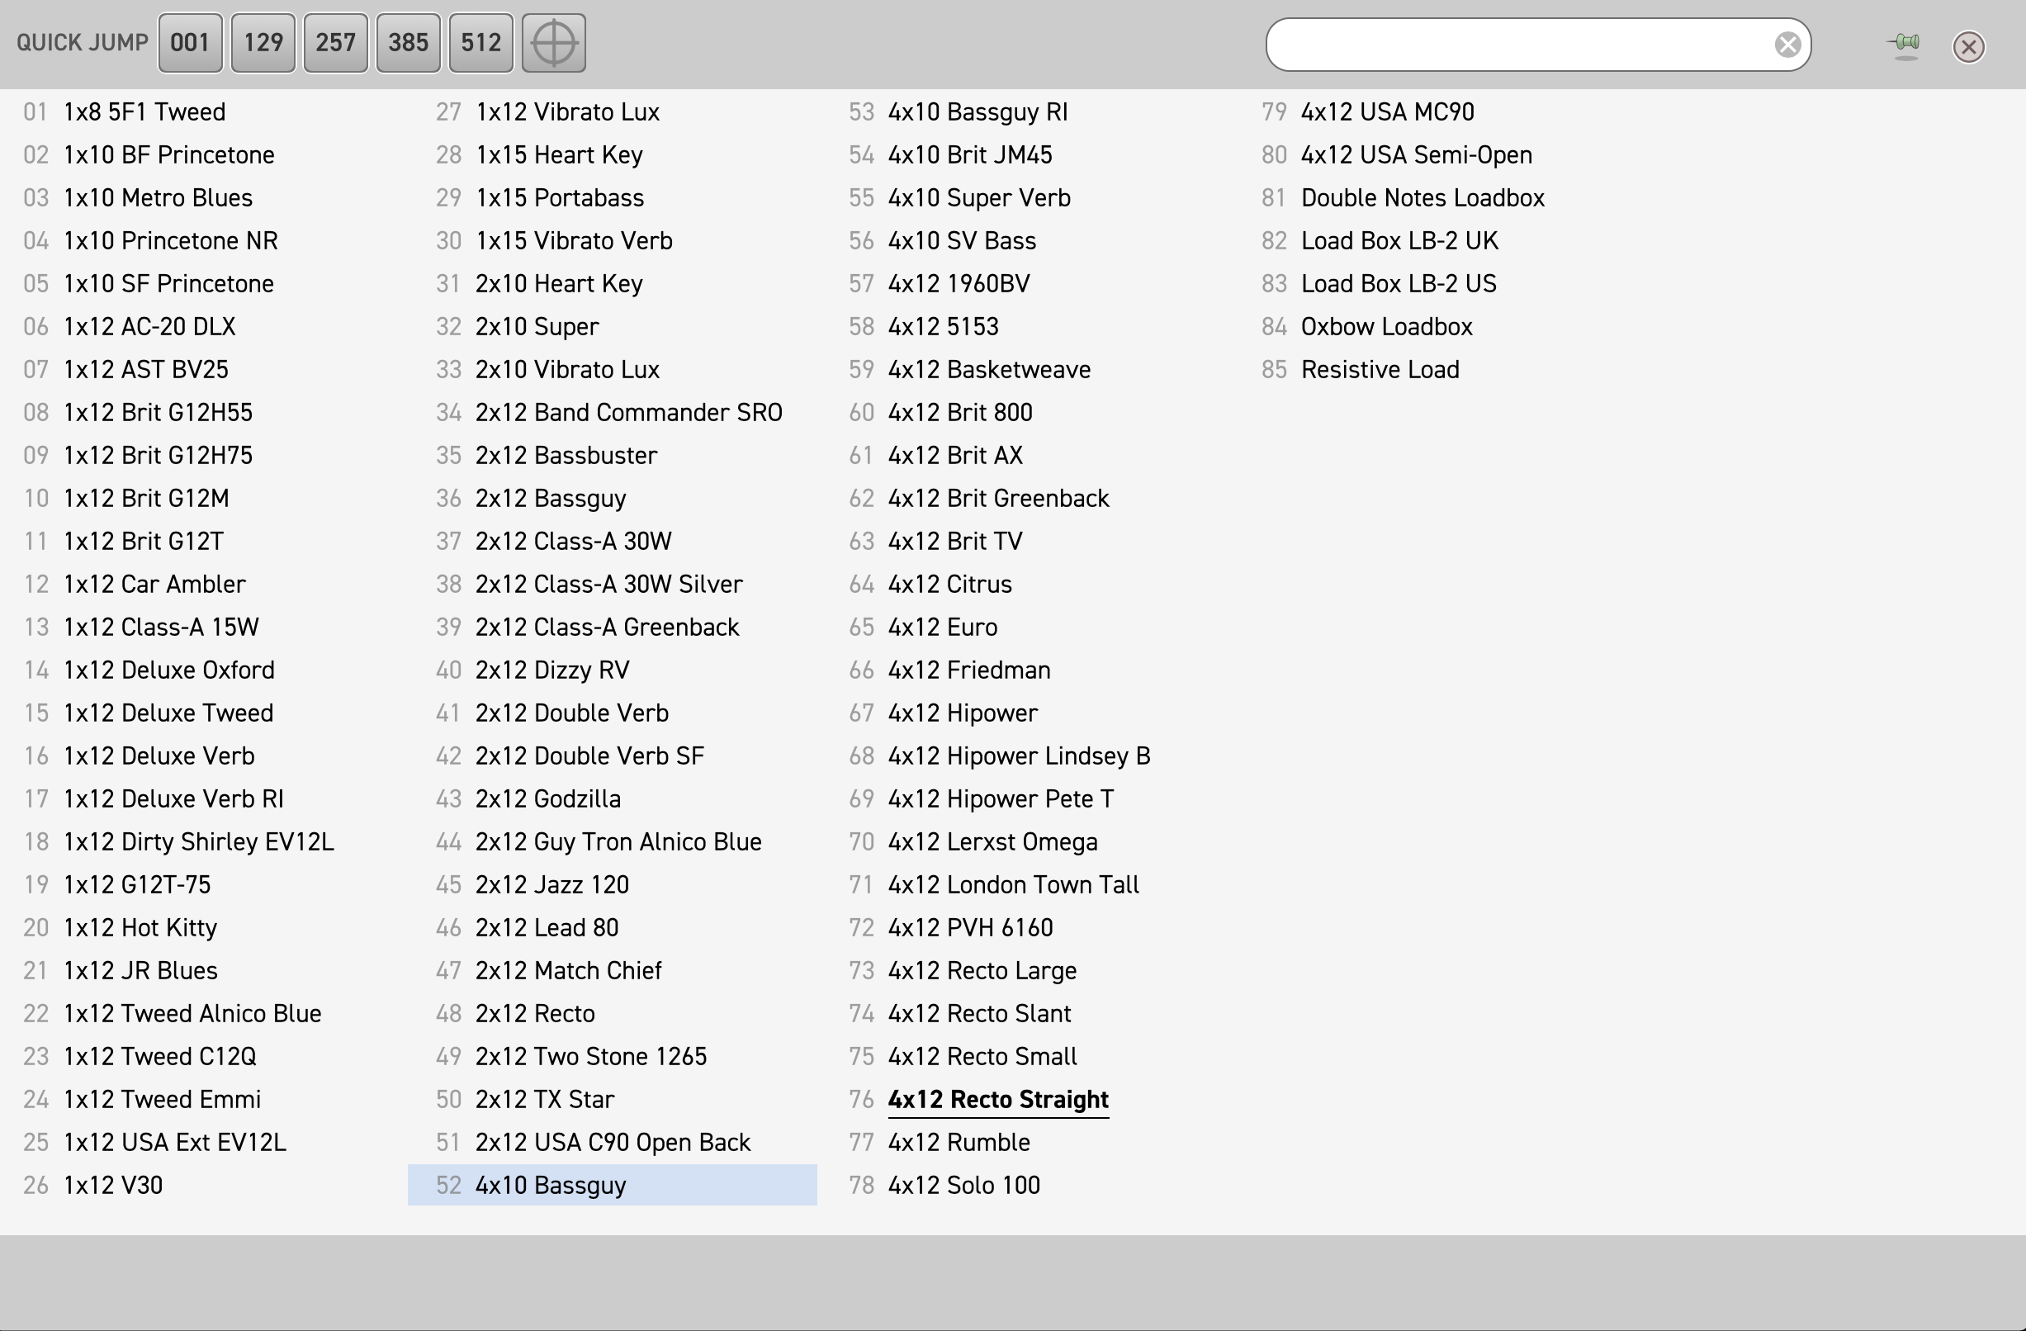Viewport: 2026px width, 1331px height.
Task: Select 2x12 Dizzy RV
Action: pyautogui.click(x=552, y=670)
